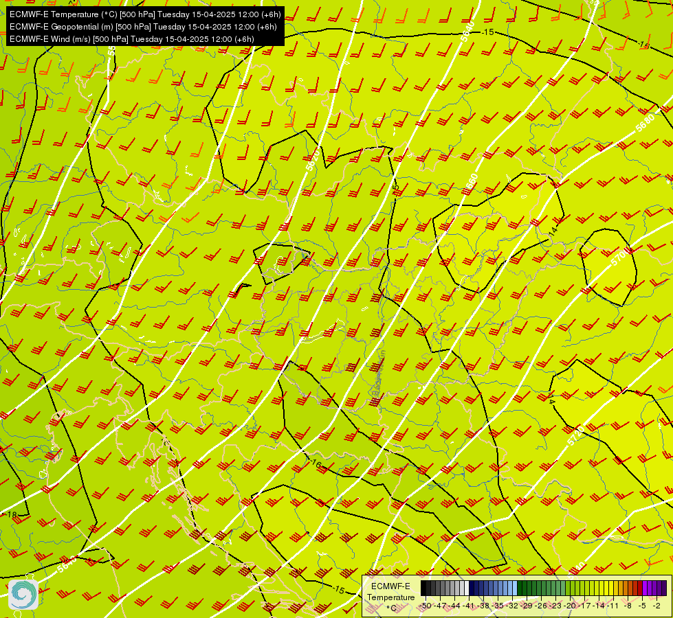The image size is (673, 618).
Task: Click the -18 isotherm contour label
Action: pyautogui.click(x=11, y=514)
